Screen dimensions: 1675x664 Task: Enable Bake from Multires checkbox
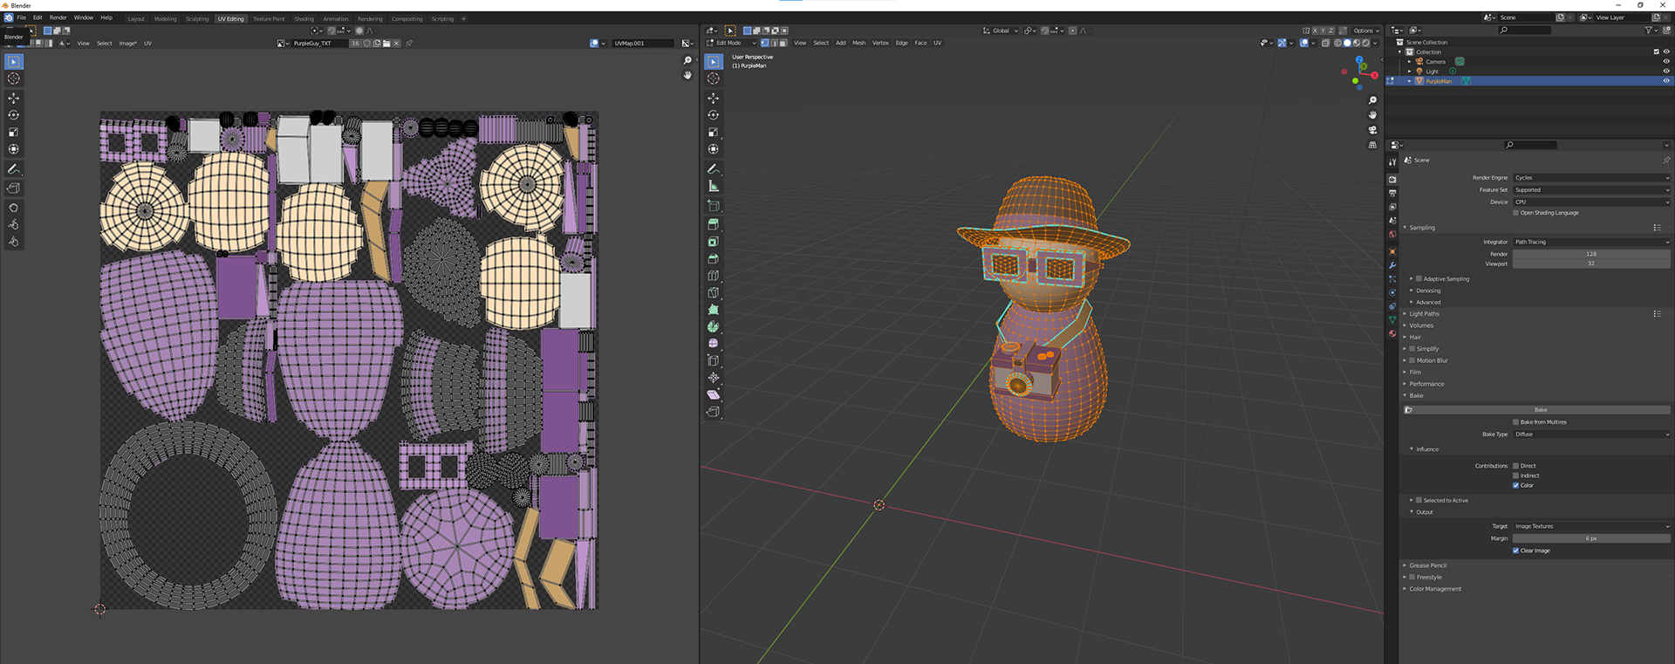[1516, 422]
